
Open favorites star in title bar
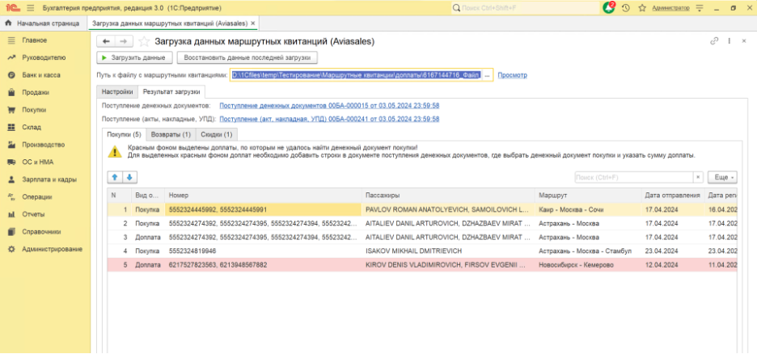click(641, 8)
